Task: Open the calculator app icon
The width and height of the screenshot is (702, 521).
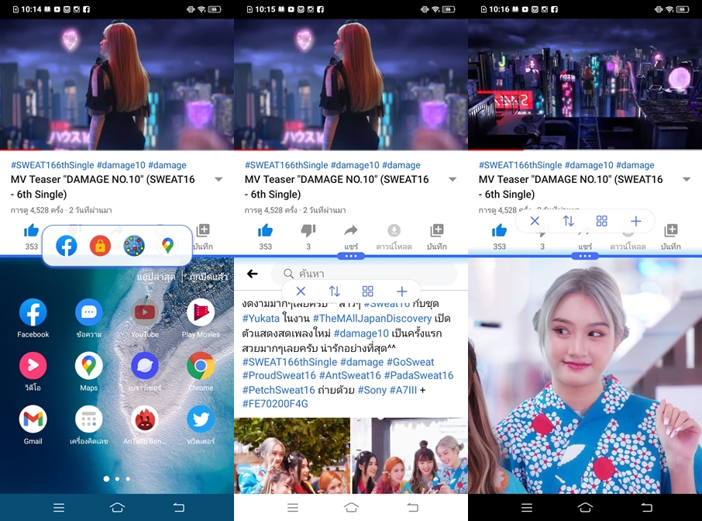Action: pyautogui.click(x=89, y=419)
